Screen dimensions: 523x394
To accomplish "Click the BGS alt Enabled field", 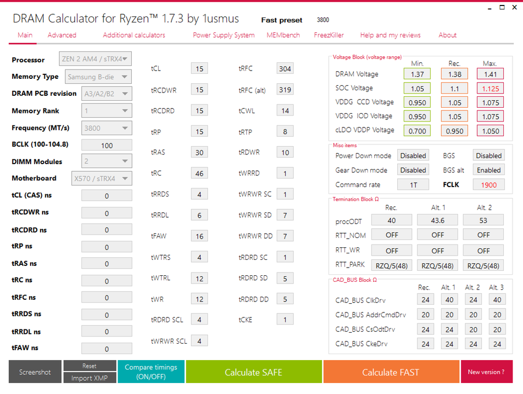I will point(489,170).
